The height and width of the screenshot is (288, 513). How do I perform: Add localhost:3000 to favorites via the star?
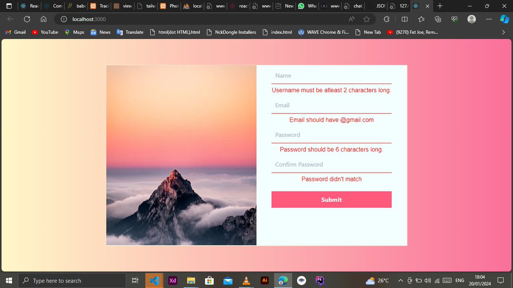(x=367, y=19)
